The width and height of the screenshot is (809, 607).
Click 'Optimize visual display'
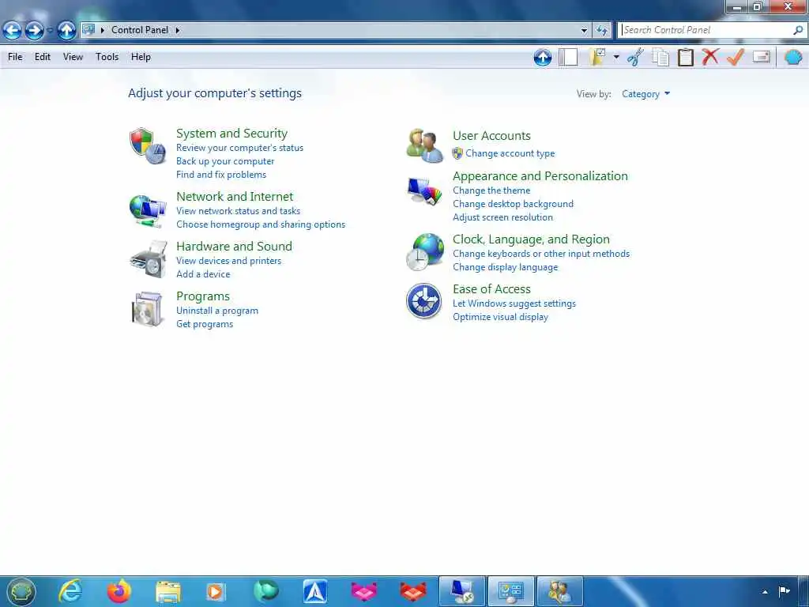click(500, 317)
